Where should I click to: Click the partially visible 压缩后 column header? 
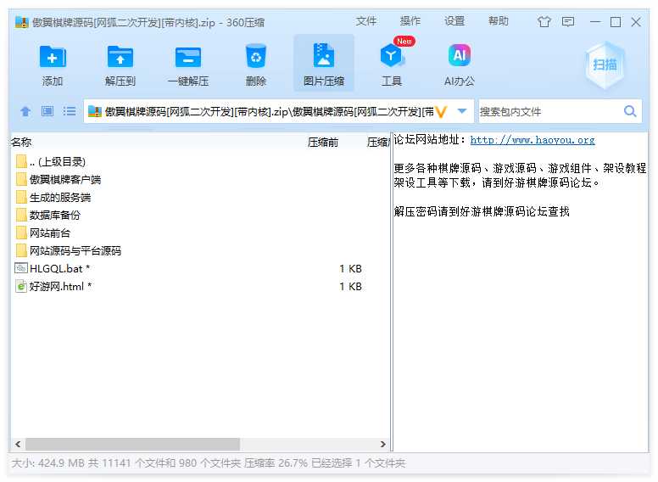[377, 143]
